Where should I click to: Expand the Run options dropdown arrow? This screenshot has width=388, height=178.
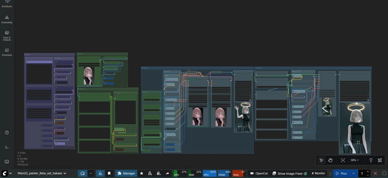pos(354,173)
